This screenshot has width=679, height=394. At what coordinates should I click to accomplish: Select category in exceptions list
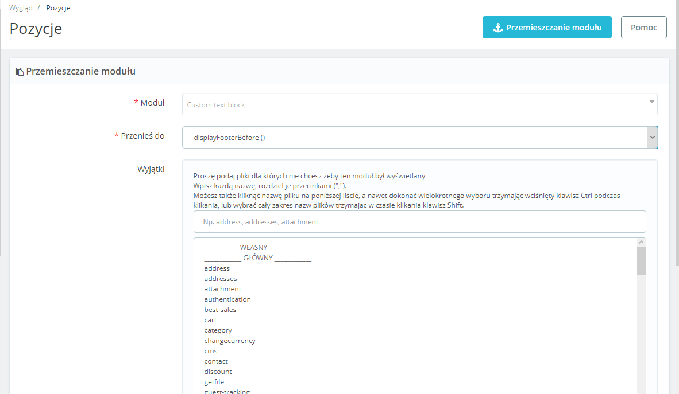coord(218,330)
